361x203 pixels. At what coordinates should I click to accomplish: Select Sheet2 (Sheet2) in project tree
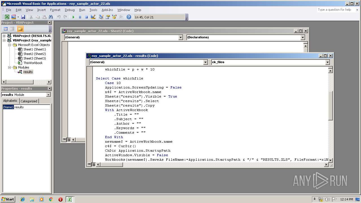(x=34, y=54)
